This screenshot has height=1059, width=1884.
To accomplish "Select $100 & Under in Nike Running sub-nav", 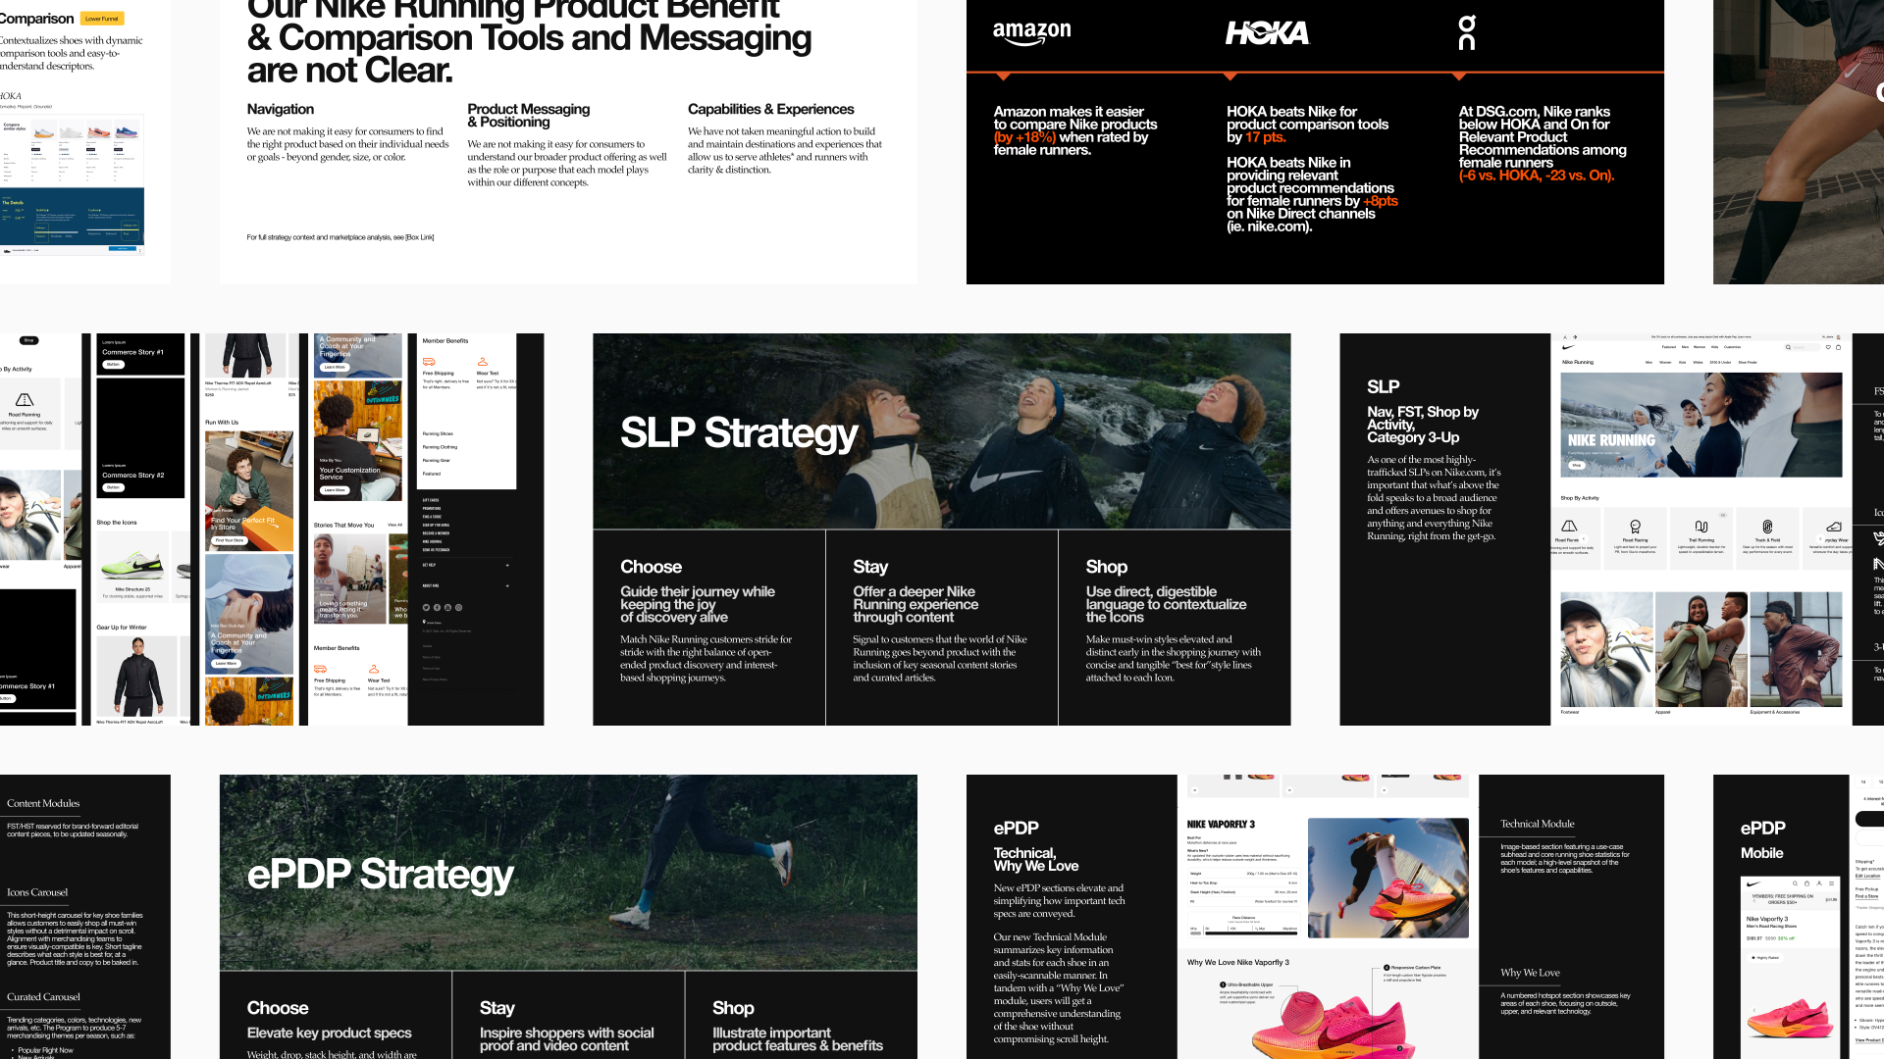I will (x=1720, y=363).
